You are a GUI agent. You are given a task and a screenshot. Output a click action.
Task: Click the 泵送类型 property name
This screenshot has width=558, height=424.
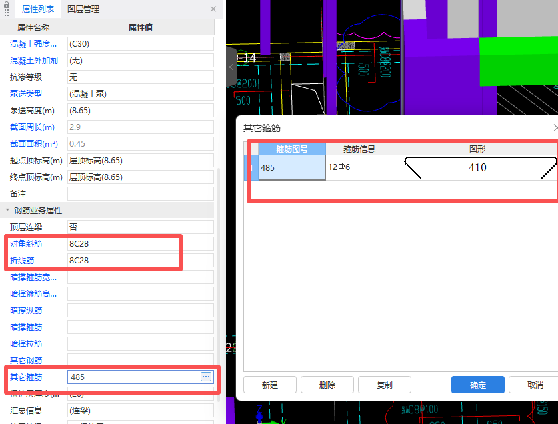[x=26, y=94]
